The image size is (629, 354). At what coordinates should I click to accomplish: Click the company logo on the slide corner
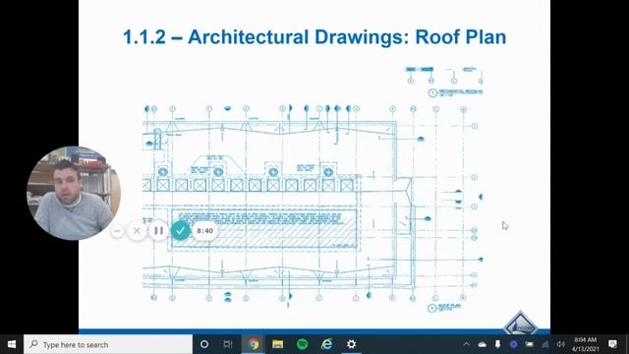coord(521,324)
